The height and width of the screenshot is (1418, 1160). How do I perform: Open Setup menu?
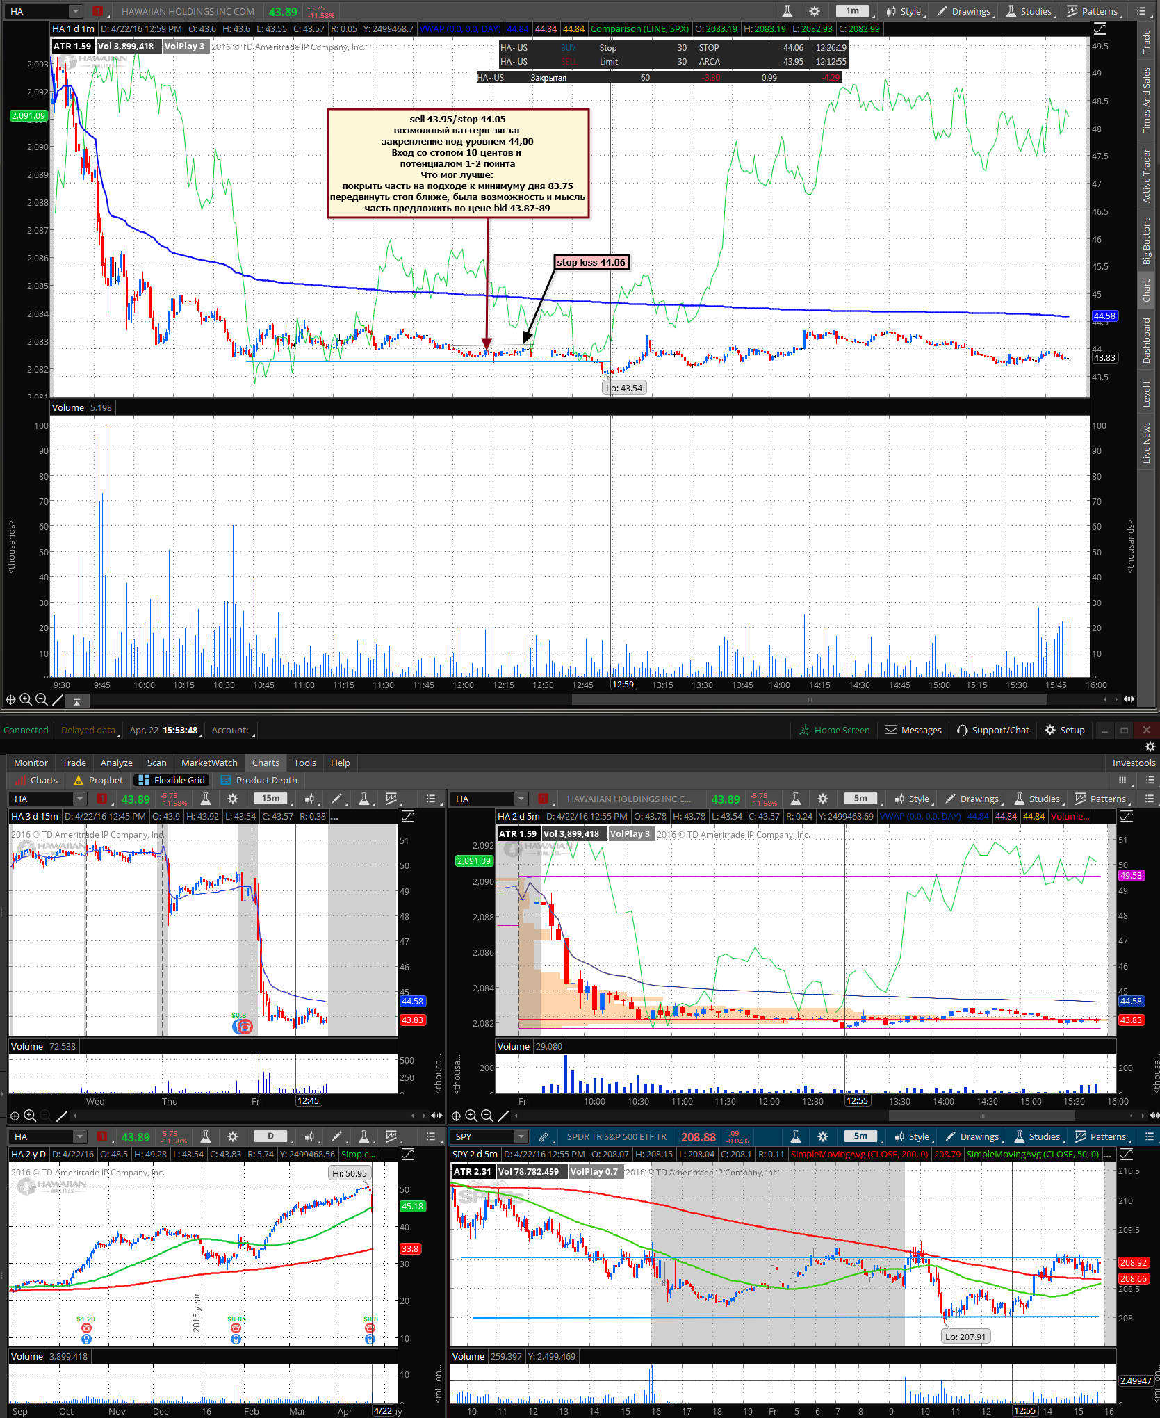point(1064,730)
